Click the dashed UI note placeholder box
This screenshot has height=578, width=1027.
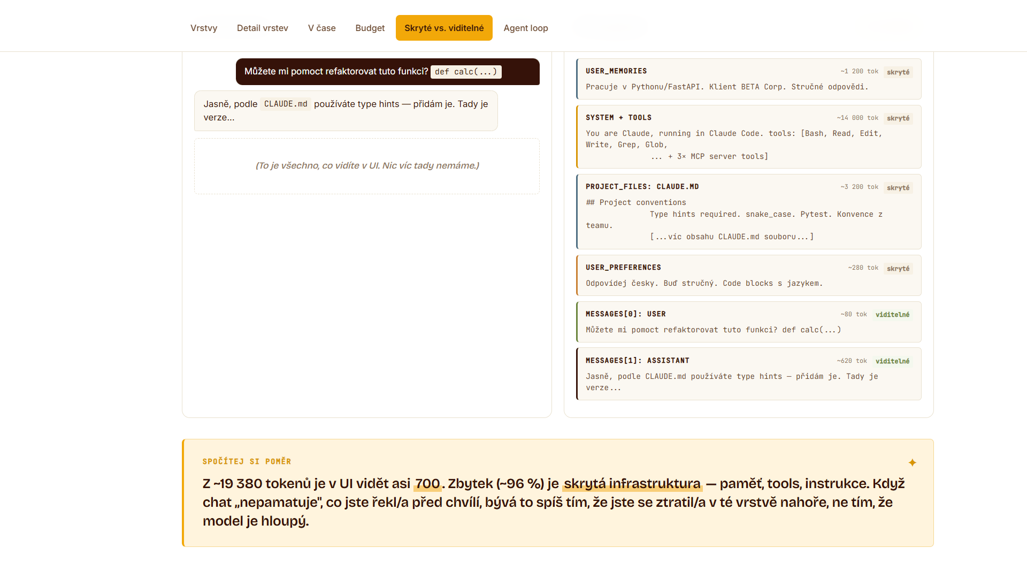point(367,166)
